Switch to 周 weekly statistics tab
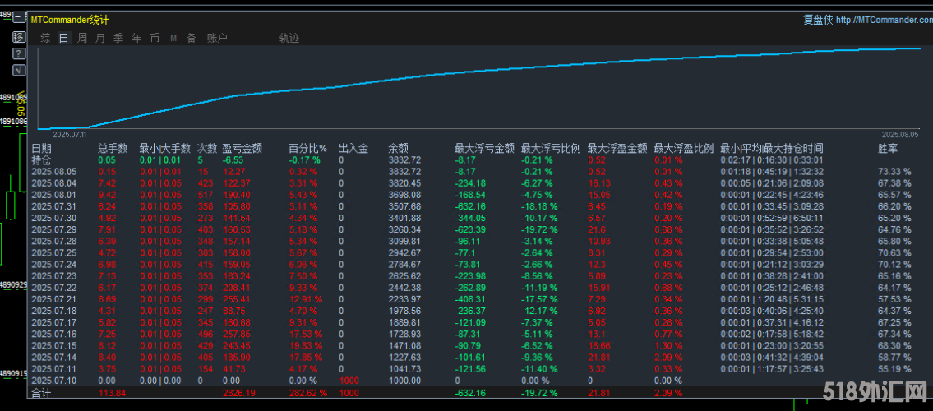This screenshot has width=933, height=411. 82,38
